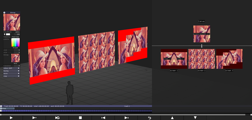252x120 pixels.
Task: Close the Bitmap layer editor panel
Action: coord(4,13)
